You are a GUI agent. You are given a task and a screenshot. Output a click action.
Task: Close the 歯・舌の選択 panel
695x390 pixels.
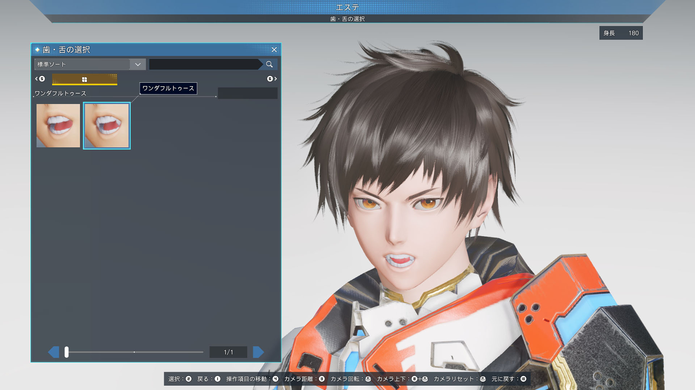274,50
